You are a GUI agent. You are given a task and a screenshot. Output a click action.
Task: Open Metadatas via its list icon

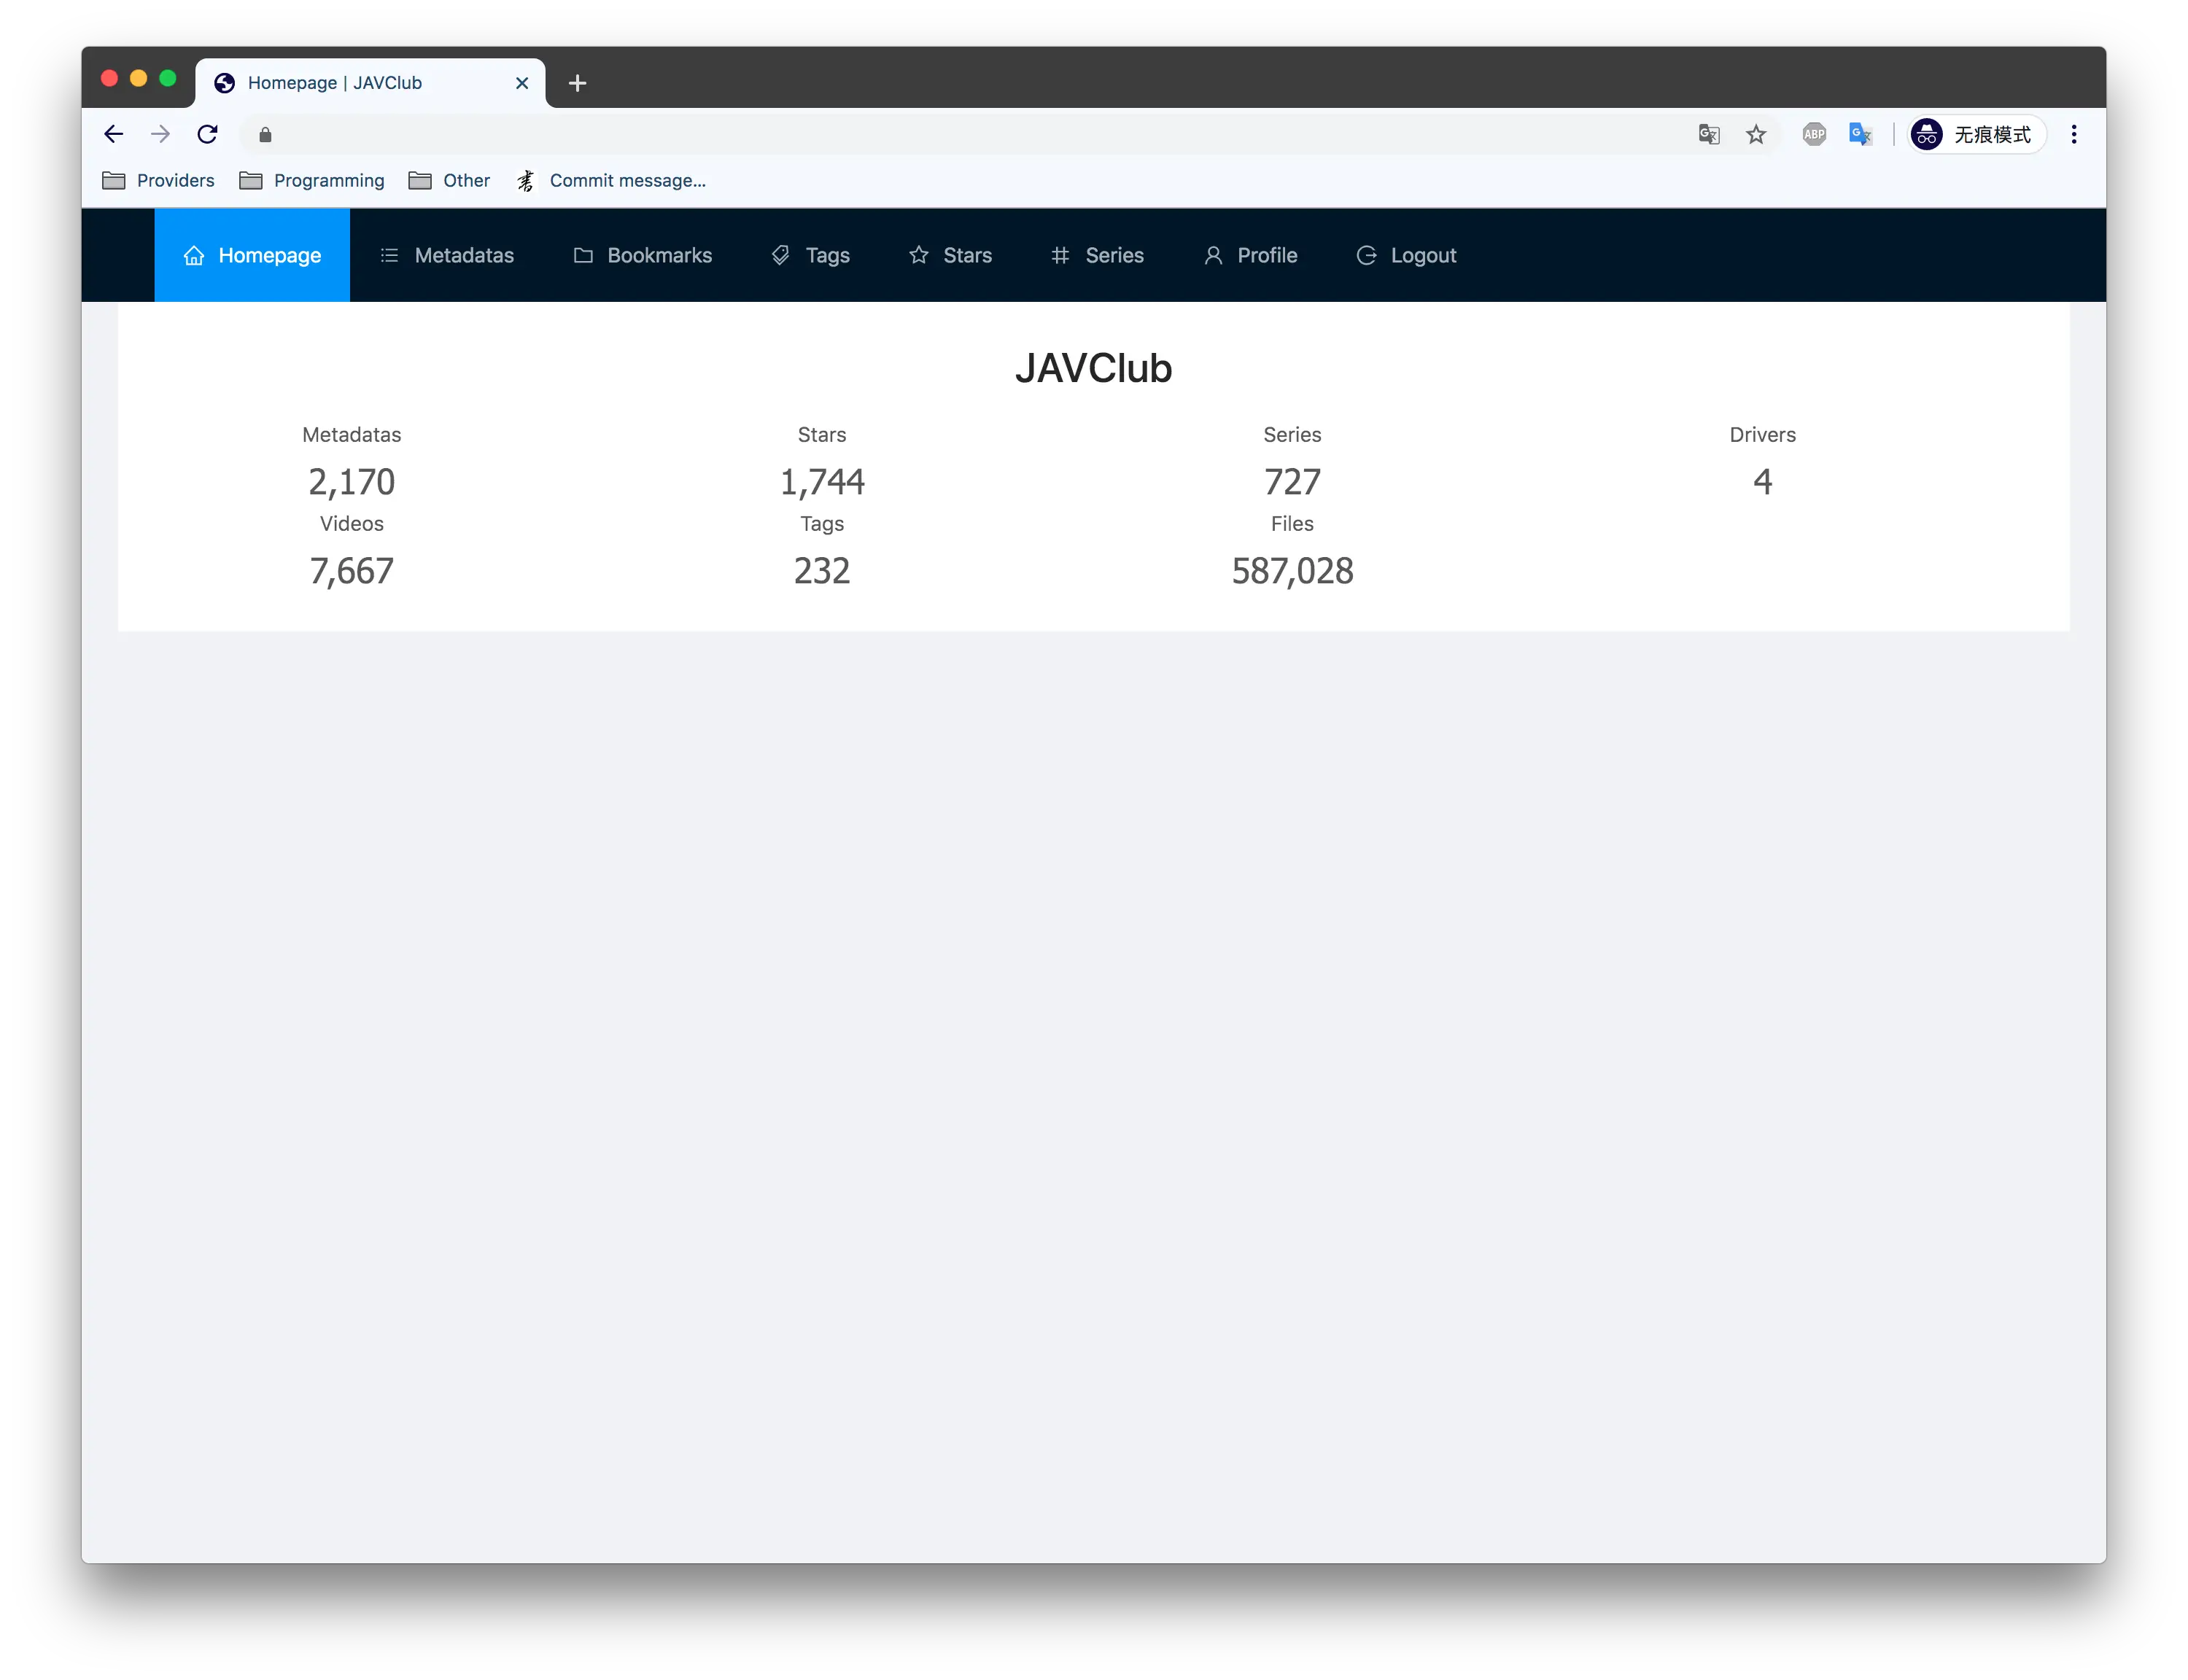click(390, 255)
